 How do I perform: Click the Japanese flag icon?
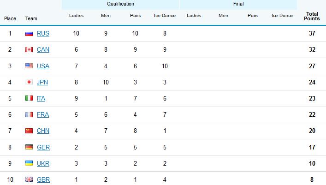(x=29, y=82)
